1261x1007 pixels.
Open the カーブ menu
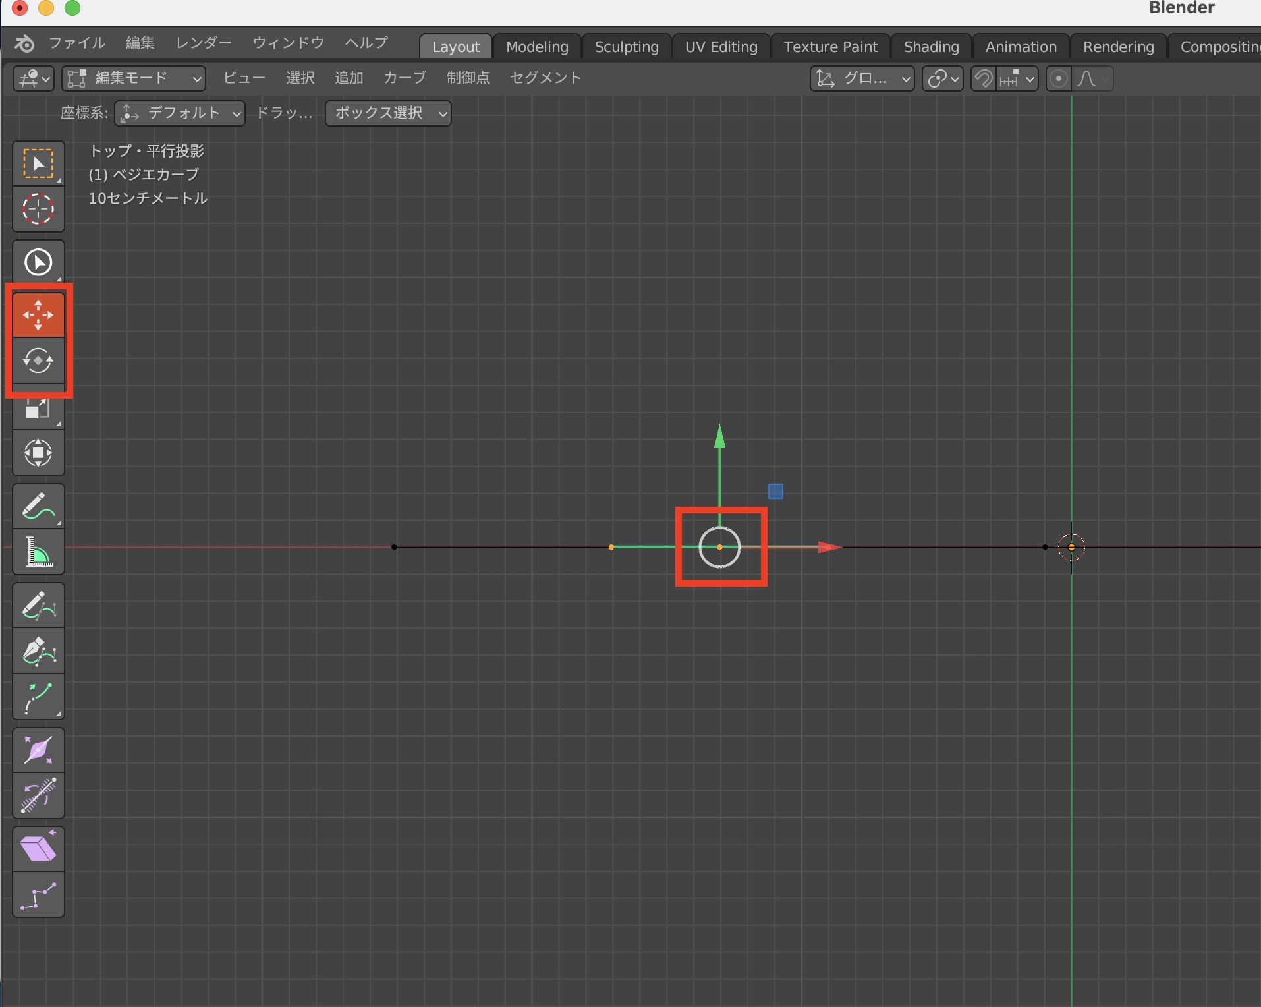click(405, 78)
